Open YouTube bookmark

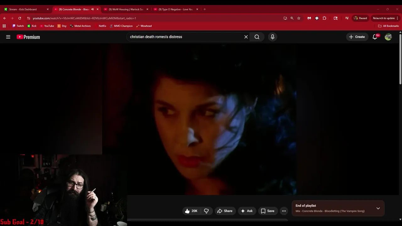point(47,26)
